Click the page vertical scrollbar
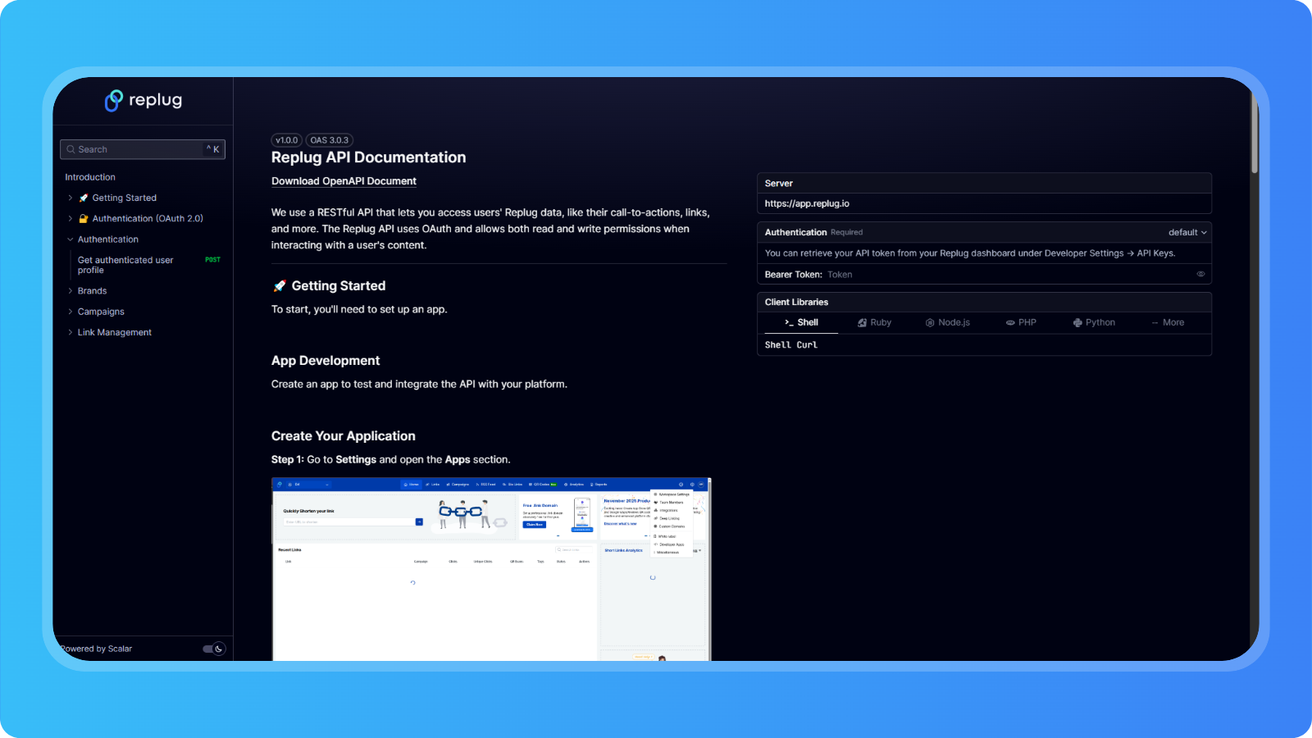Viewport: 1312px width, 738px height. tap(1254, 131)
